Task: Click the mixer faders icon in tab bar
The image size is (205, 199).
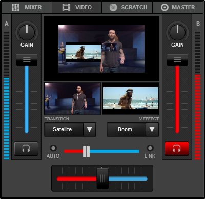Action: click(x=15, y=7)
